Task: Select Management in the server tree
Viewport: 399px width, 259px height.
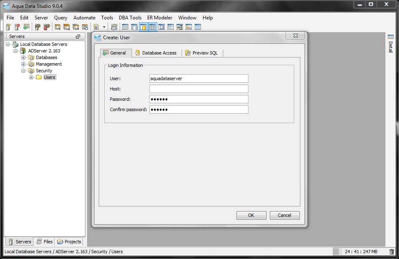Action: coord(49,64)
